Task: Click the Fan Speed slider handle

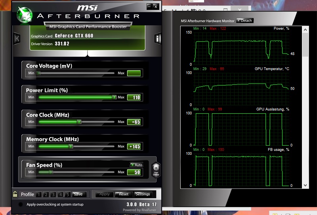Action: click(x=51, y=172)
